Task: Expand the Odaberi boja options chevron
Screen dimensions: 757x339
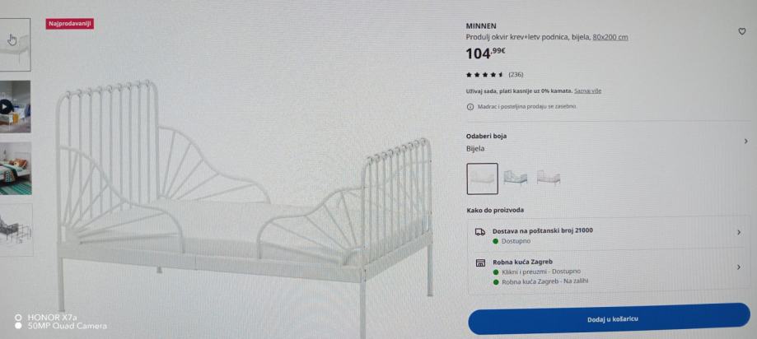Action: [x=745, y=142]
